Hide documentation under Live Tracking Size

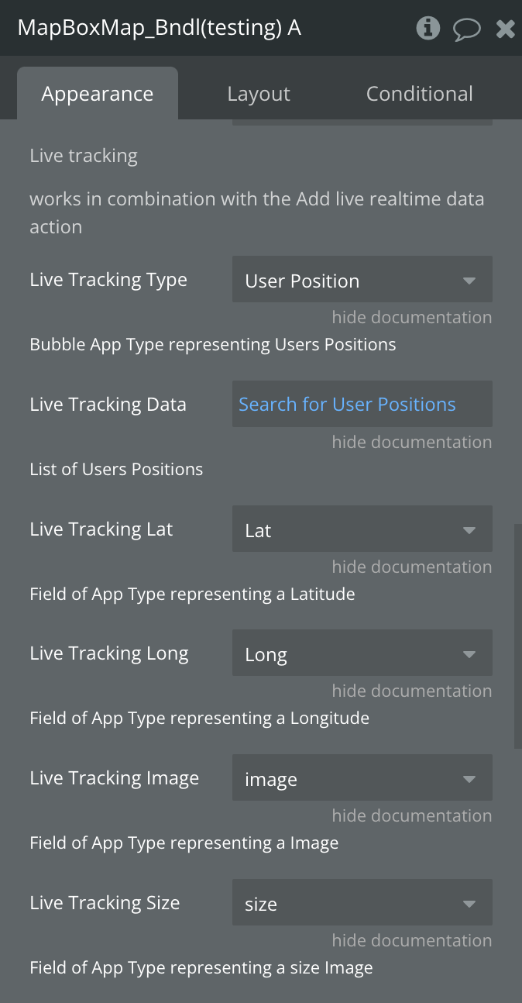click(412, 940)
